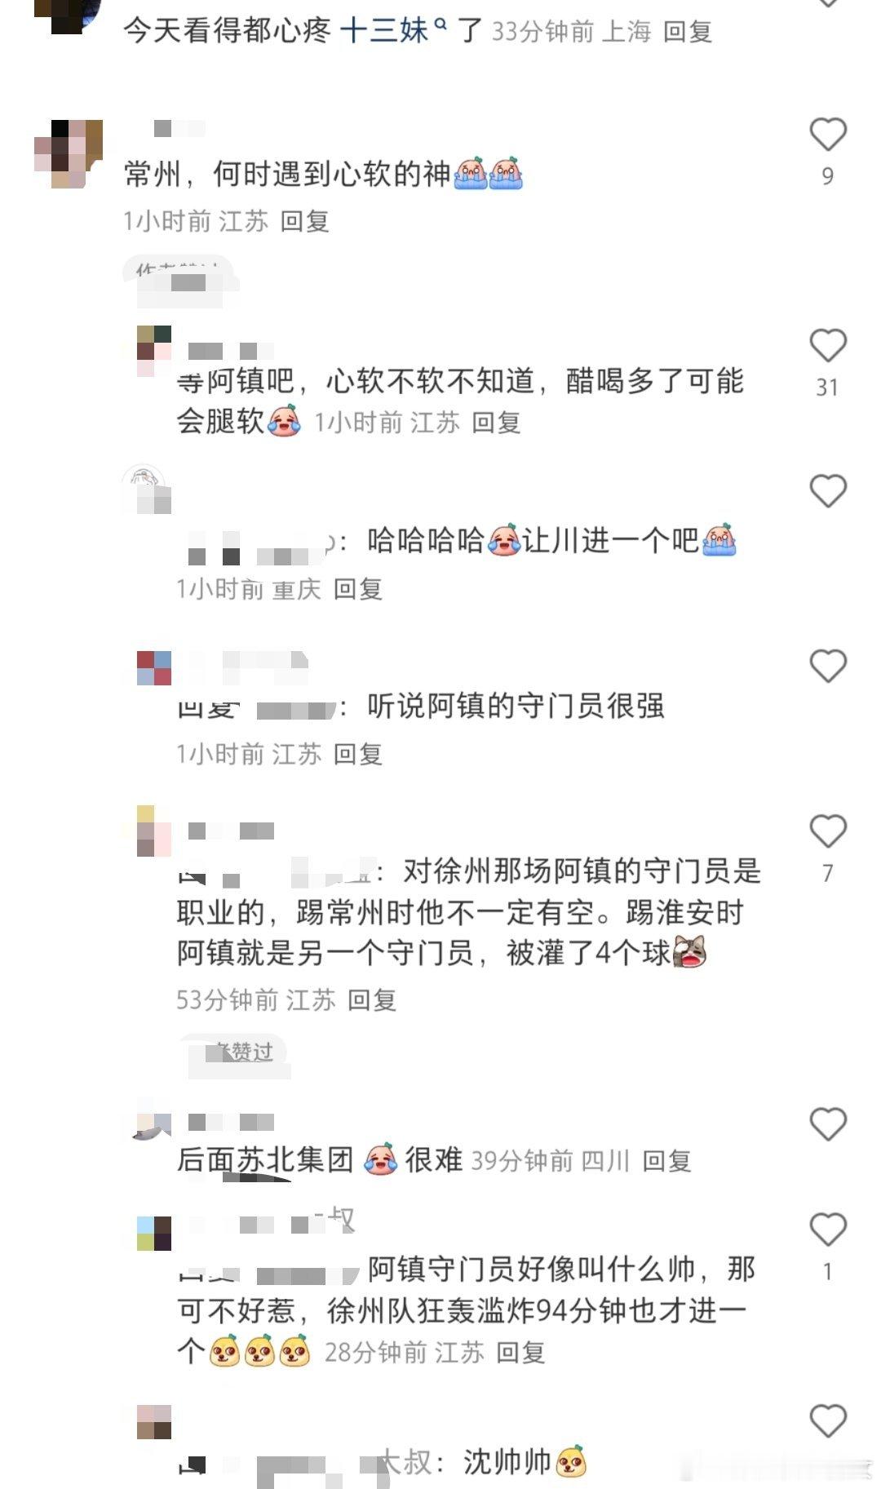
Task: Like the 徐州队狂轰滥炸94分钟 comment
Action: pos(827,1230)
